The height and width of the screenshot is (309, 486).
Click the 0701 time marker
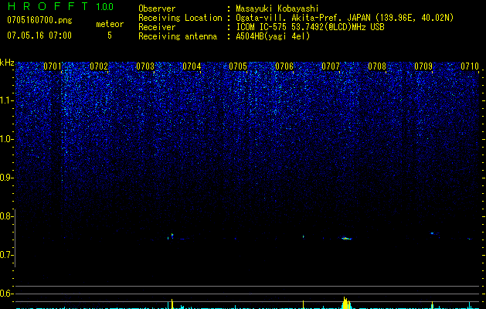pyautogui.click(x=53, y=66)
